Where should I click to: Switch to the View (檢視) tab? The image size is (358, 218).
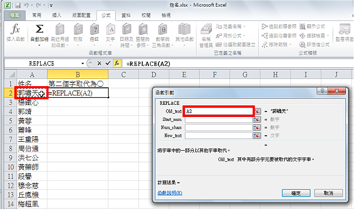tap(166, 15)
